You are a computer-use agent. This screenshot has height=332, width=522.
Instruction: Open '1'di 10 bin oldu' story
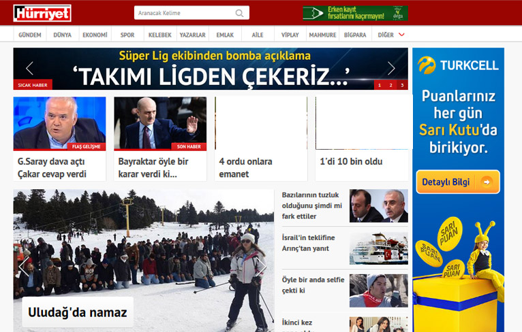point(351,161)
